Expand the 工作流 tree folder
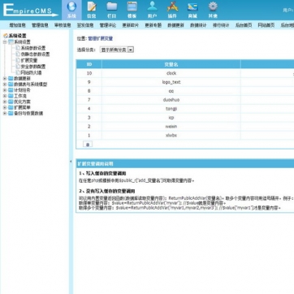 (5, 96)
